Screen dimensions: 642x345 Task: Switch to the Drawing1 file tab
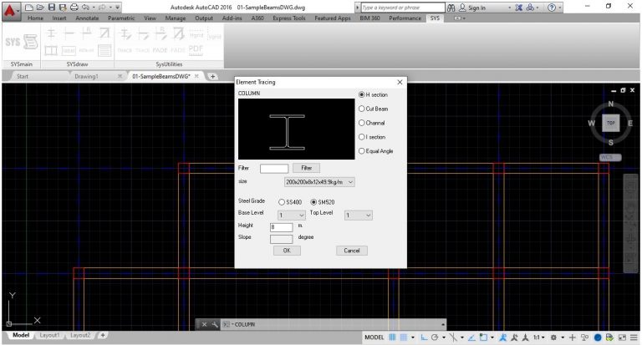tap(86, 76)
